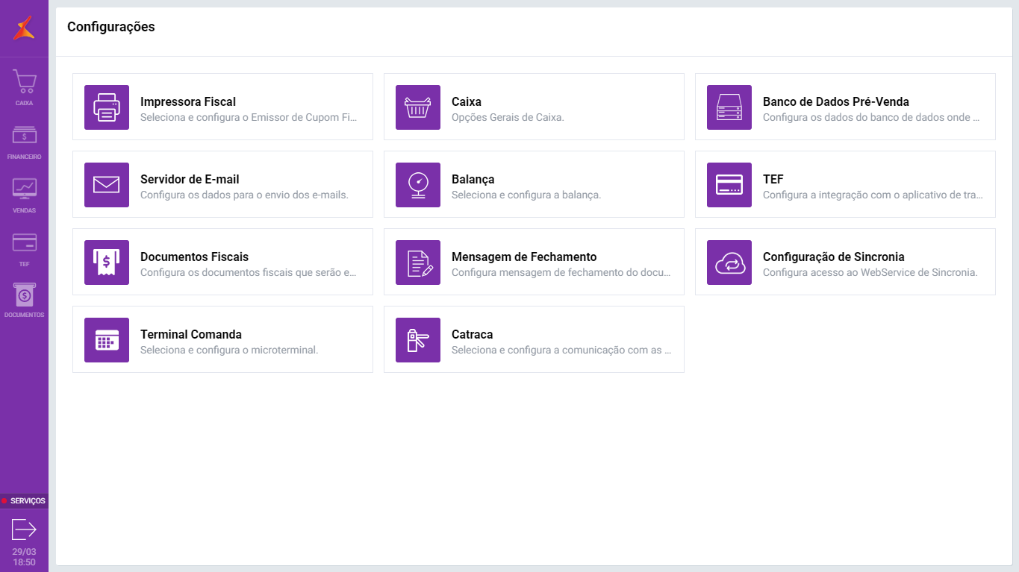Click the TEF card icon tile

(729, 185)
